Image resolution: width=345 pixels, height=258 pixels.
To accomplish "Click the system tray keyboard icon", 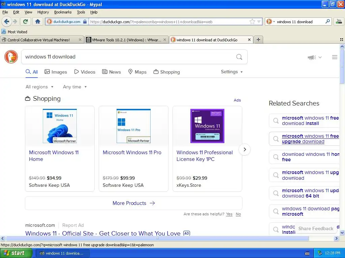I will pyautogui.click(x=307, y=253).
